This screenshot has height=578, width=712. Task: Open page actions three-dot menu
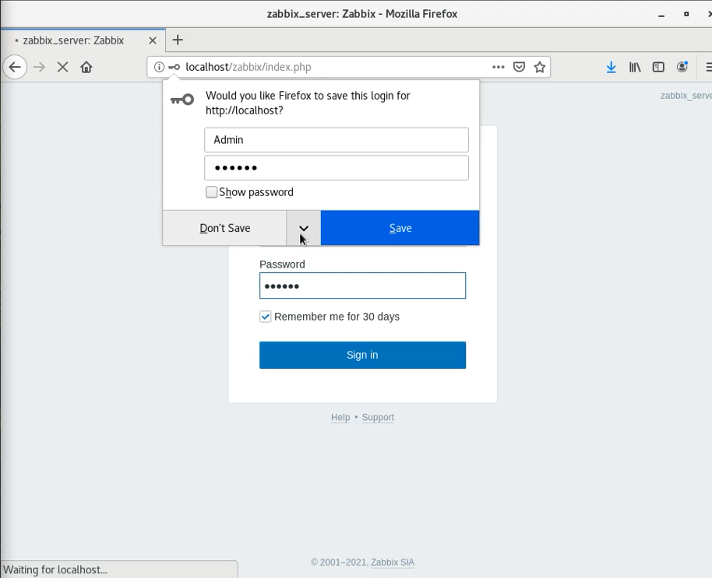pos(498,67)
